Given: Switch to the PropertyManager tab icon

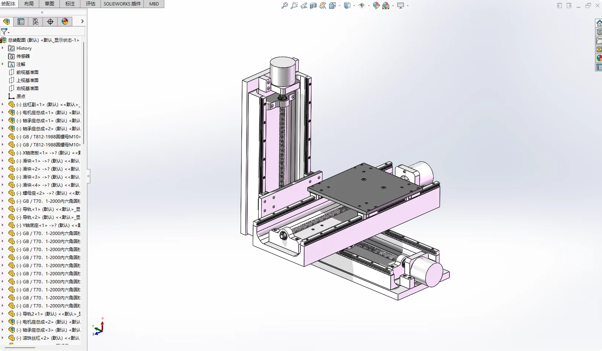Looking at the screenshot, I should (x=21, y=22).
